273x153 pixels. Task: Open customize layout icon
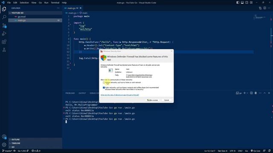251,3
